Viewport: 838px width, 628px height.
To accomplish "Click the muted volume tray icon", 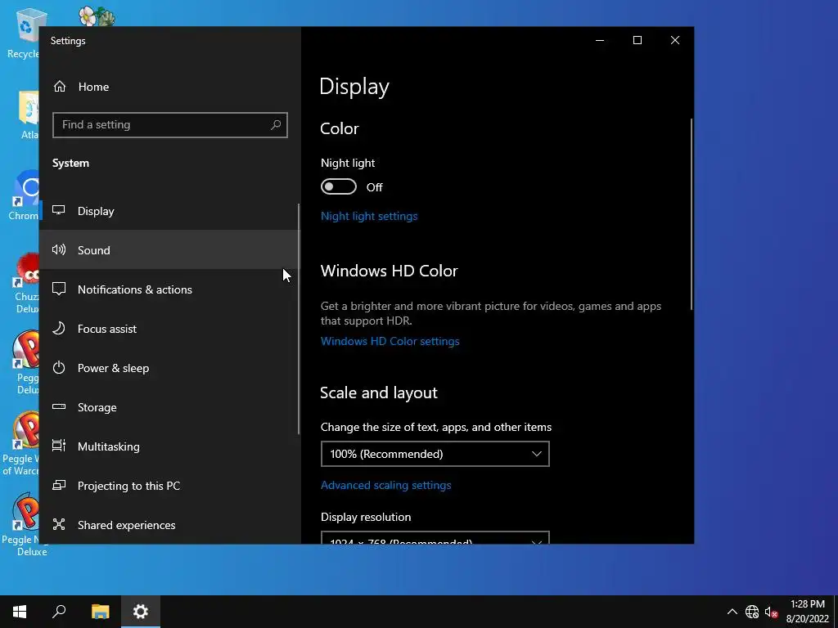I will 771,612.
